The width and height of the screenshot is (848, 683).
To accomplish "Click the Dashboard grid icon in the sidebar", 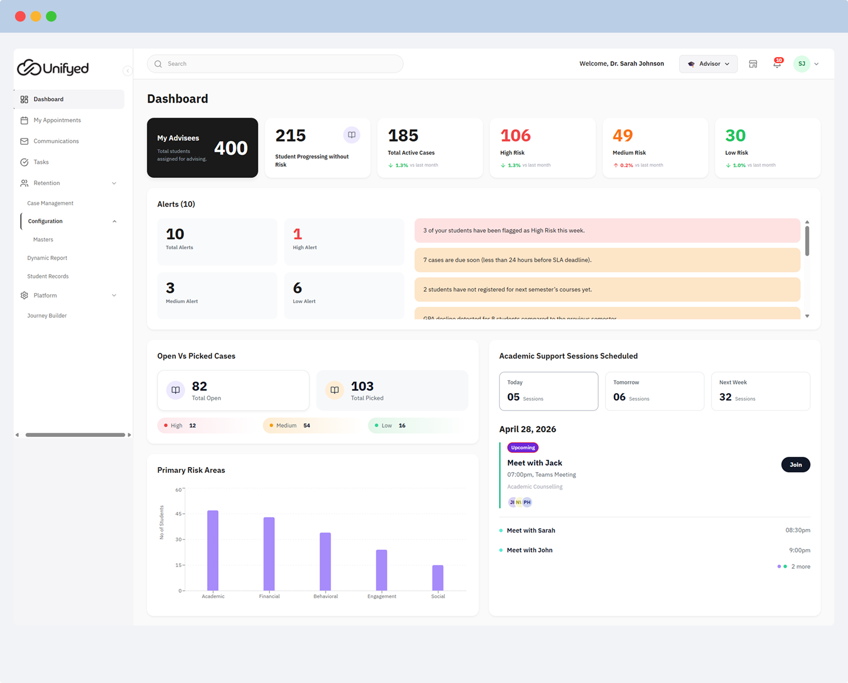I will (x=24, y=99).
